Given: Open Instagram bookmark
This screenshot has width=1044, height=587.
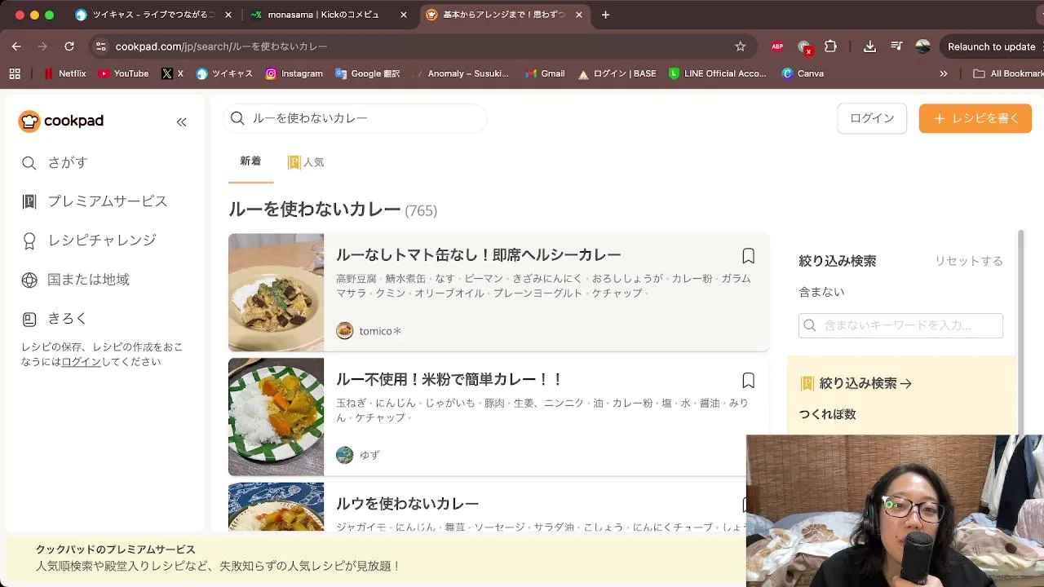Looking at the screenshot, I should pos(294,73).
